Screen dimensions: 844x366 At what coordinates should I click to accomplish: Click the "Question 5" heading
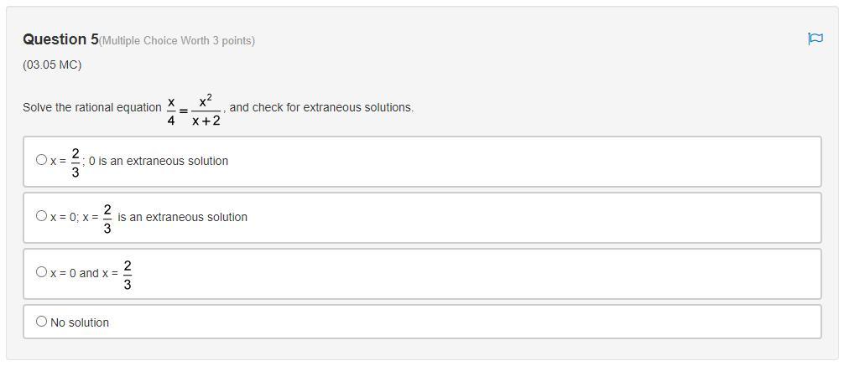point(60,39)
